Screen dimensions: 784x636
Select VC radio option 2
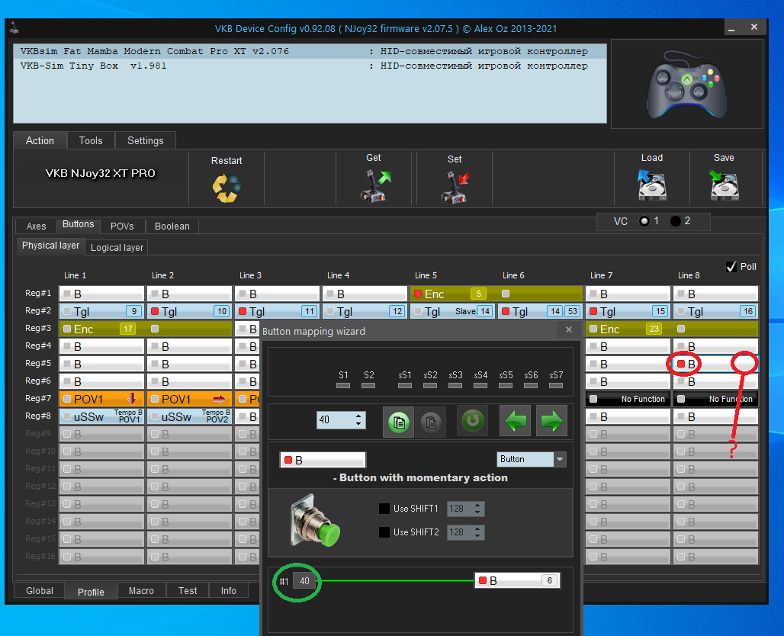(x=676, y=221)
